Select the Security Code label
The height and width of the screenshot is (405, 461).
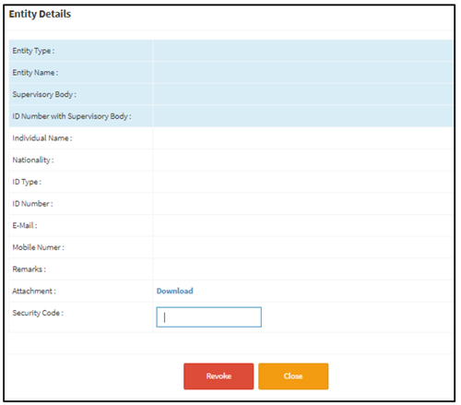(38, 313)
